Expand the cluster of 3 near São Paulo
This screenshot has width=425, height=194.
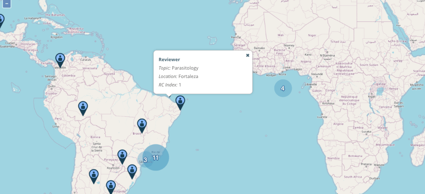[145, 160]
